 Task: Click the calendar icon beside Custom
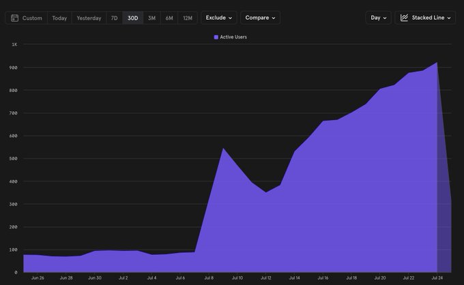point(14,18)
